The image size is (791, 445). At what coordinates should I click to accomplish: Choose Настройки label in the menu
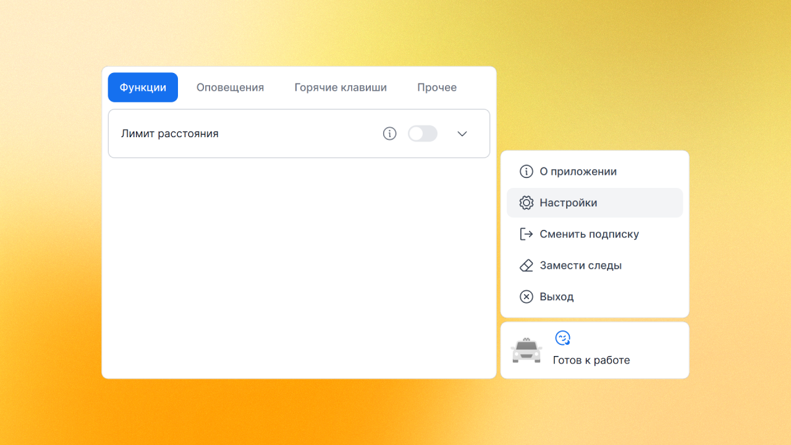(568, 203)
